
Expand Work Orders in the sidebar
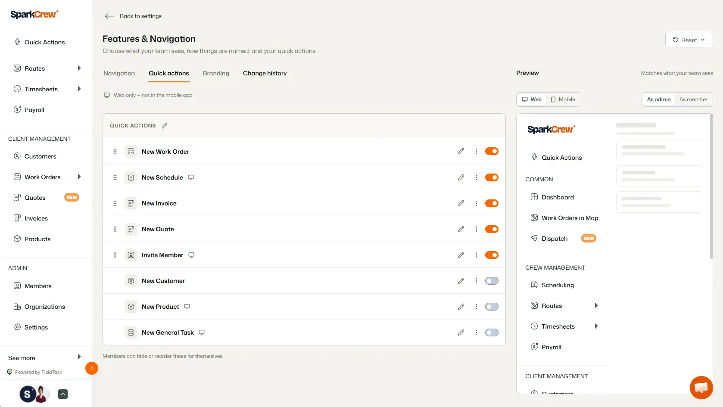point(79,177)
